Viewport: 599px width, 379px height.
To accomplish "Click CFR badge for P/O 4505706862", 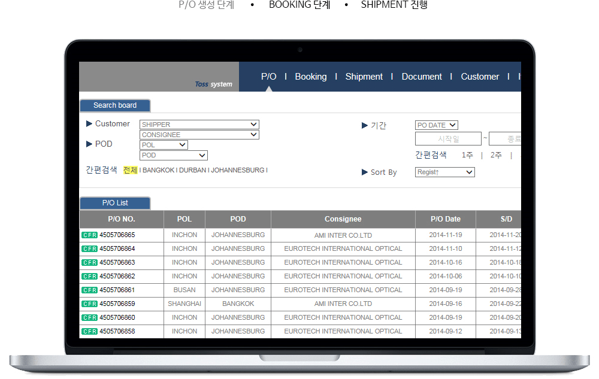I will coord(90,277).
